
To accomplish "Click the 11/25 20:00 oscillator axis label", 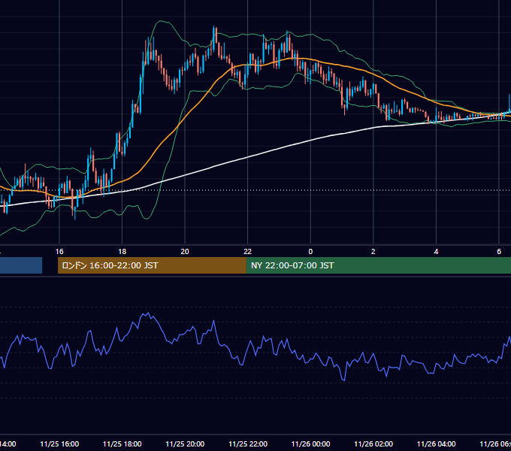I will [185, 444].
